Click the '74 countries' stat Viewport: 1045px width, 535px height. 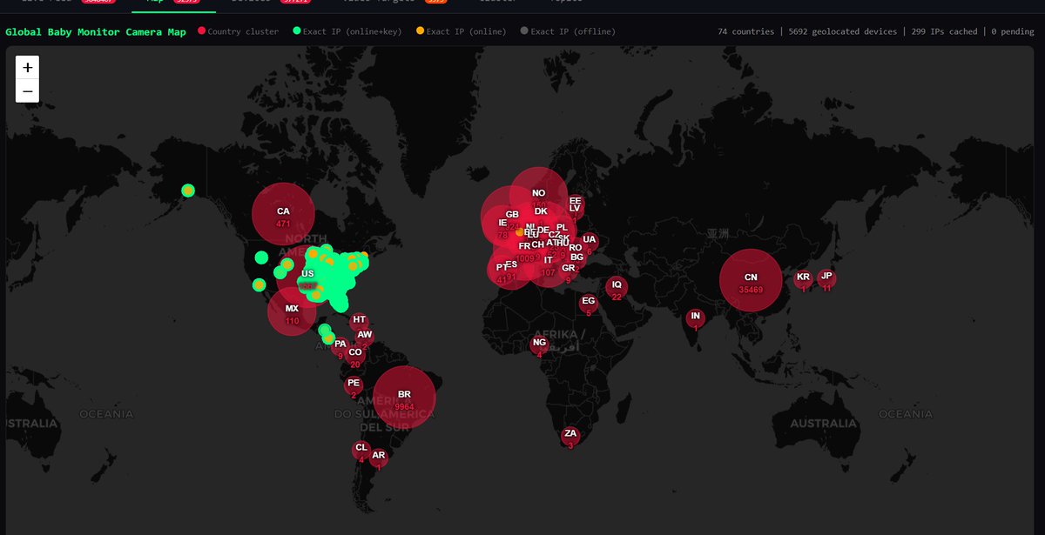pyautogui.click(x=745, y=31)
